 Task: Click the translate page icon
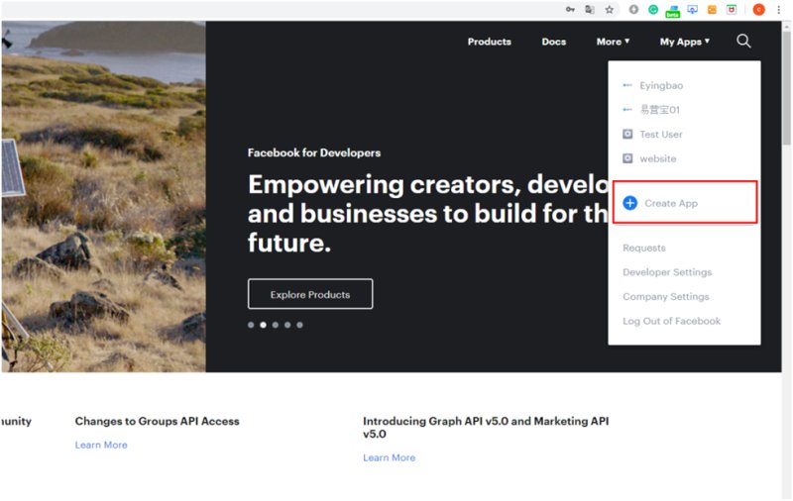pyautogui.click(x=590, y=10)
